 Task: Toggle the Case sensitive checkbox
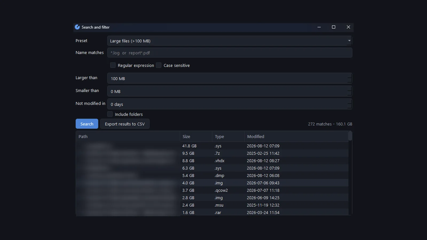click(159, 65)
